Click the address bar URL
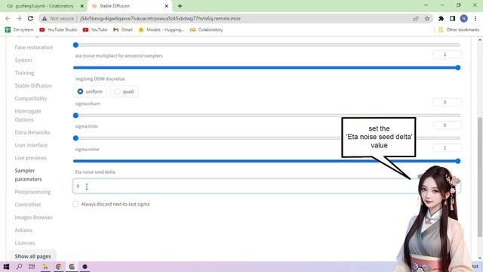 click(x=160, y=18)
